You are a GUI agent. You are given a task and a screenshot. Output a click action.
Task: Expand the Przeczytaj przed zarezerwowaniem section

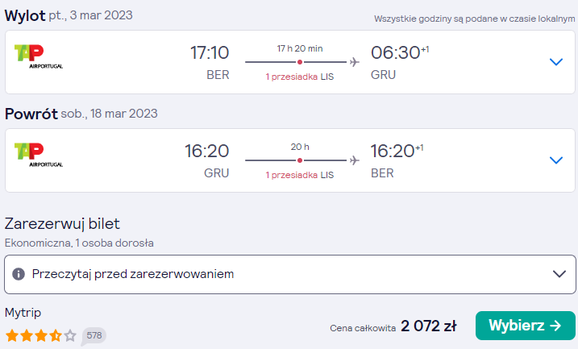[290, 274]
